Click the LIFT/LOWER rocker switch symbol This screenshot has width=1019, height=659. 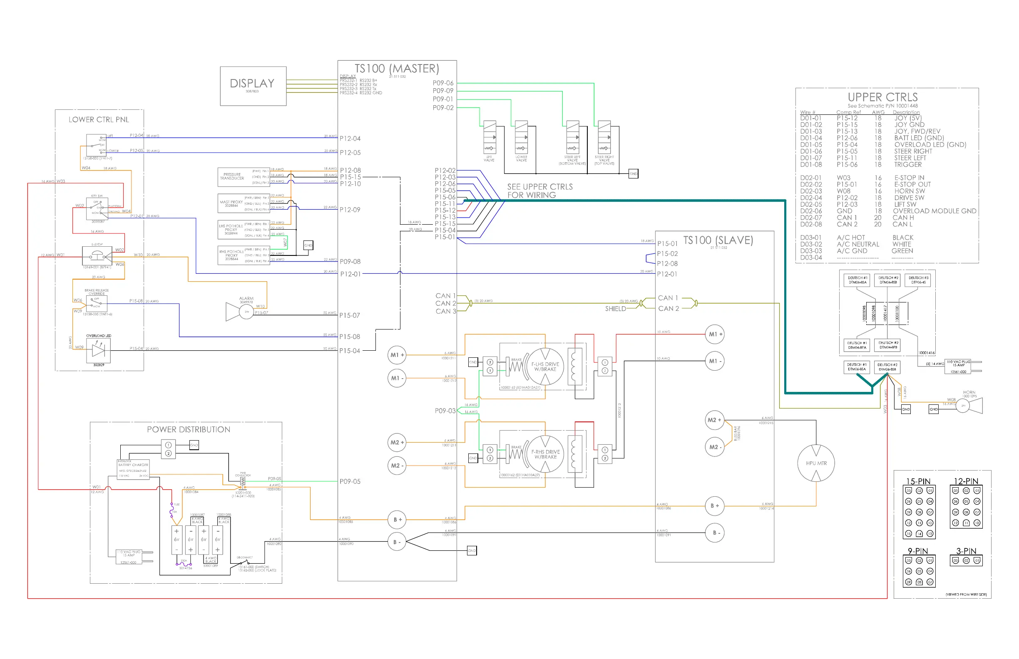(x=96, y=146)
